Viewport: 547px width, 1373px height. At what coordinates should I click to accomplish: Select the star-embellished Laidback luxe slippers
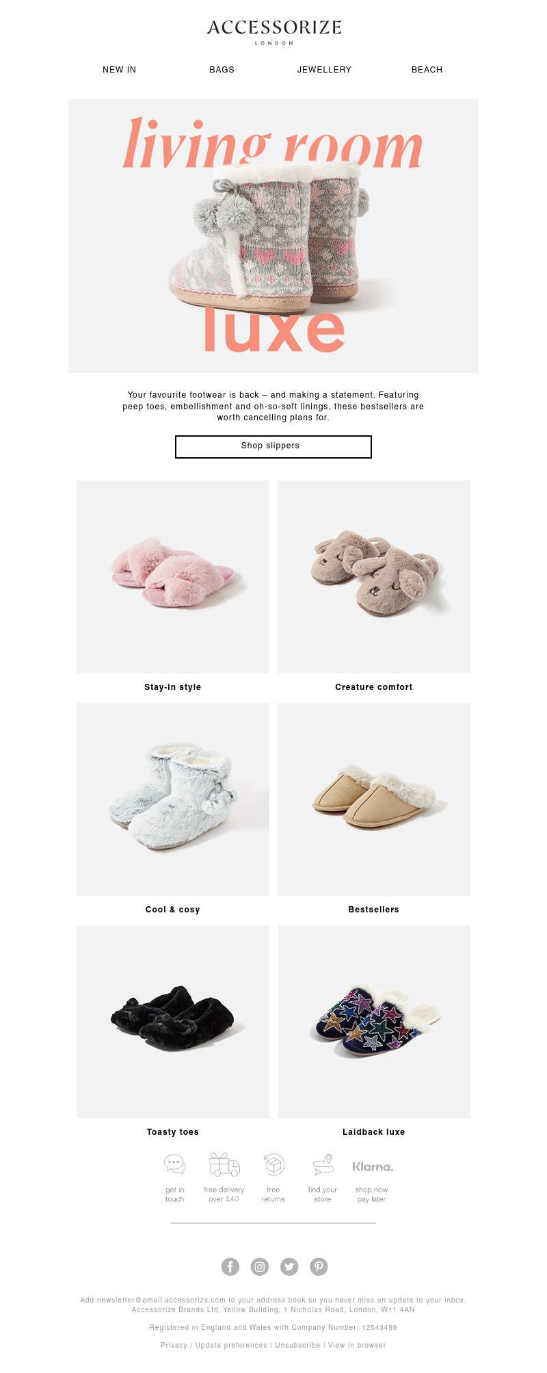click(374, 1022)
